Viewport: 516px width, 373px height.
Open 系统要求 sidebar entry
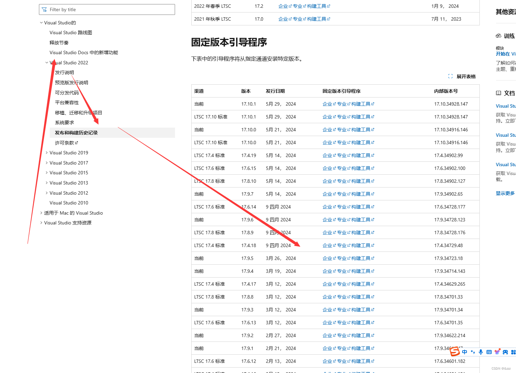pyautogui.click(x=64, y=123)
